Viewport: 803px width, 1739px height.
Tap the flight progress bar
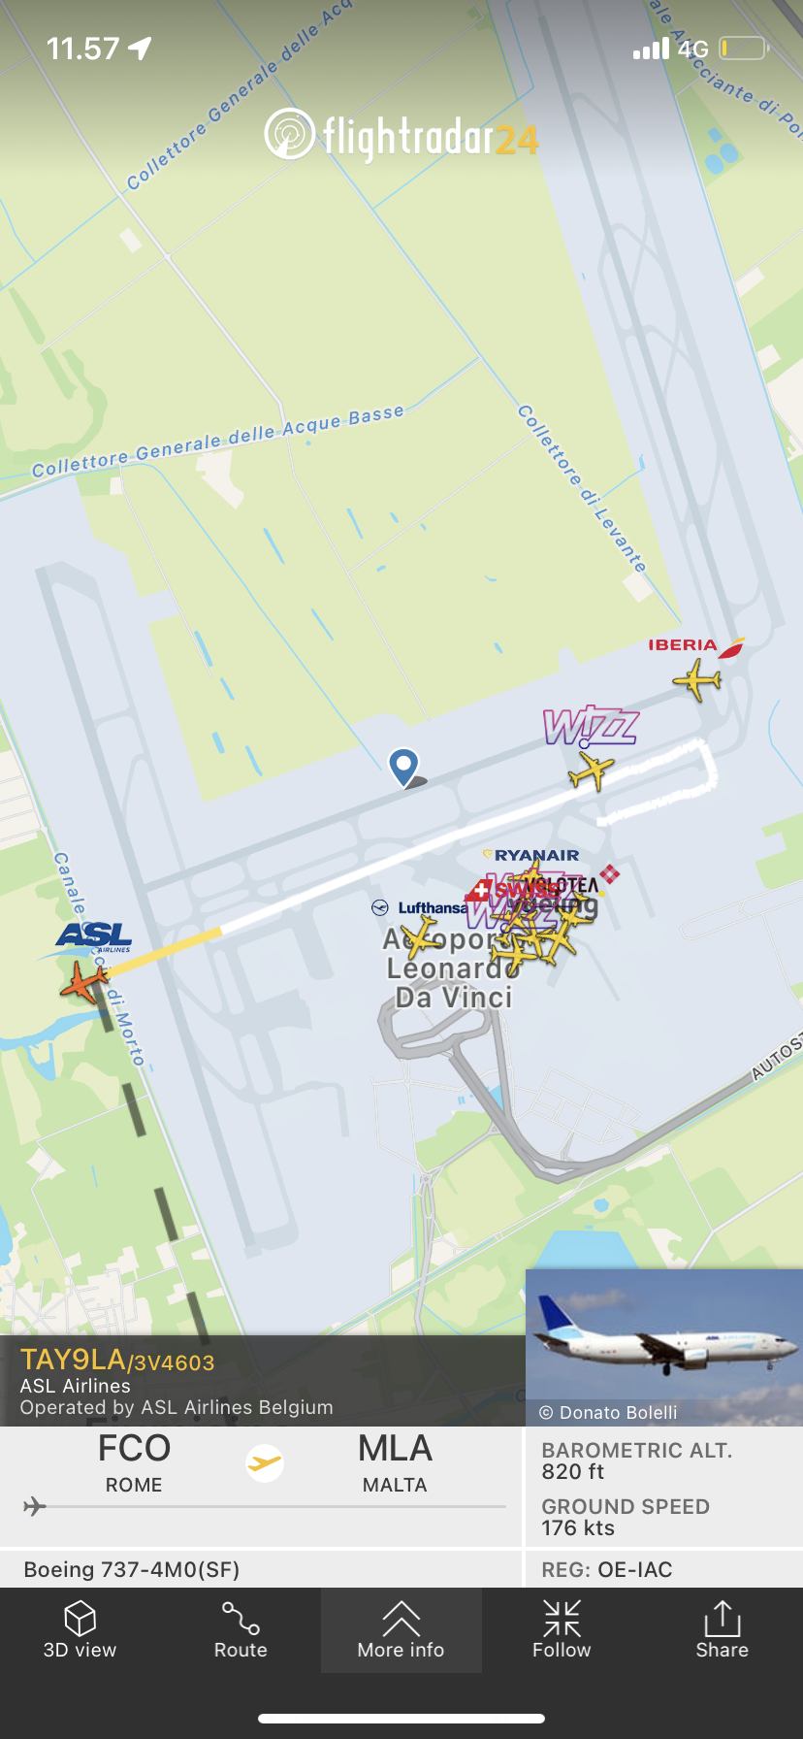(x=264, y=1506)
